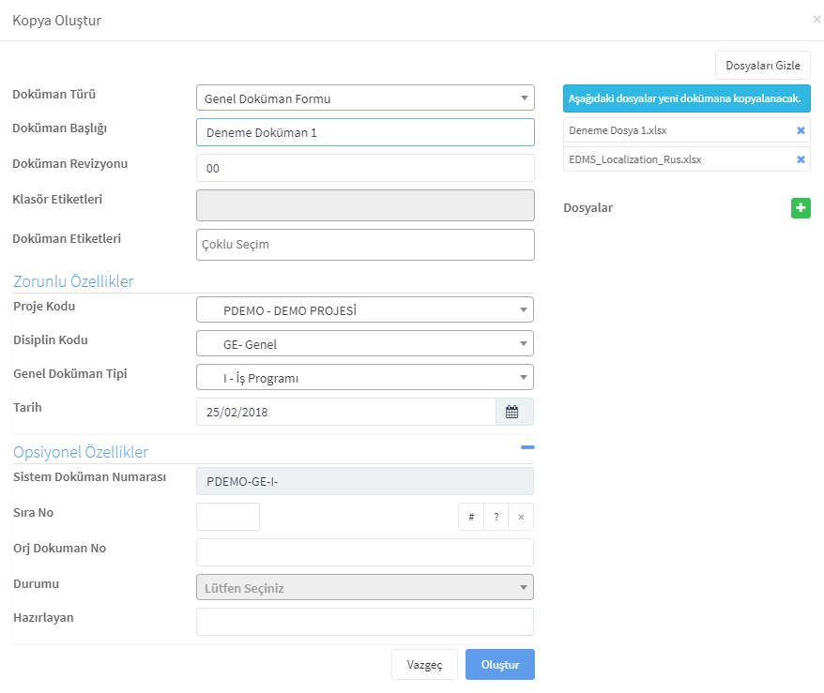Open Doküman Etiketleri multi-select field

pyautogui.click(x=365, y=245)
